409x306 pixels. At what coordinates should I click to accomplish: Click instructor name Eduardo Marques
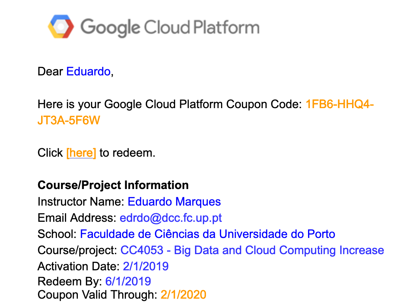[x=174, y=202]
